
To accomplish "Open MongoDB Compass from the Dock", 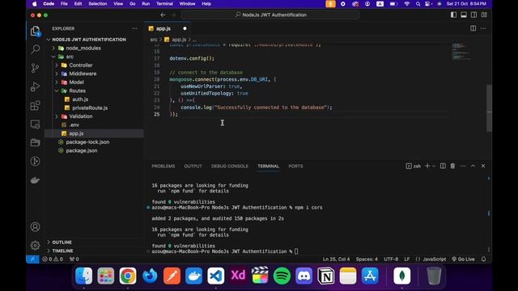I will coord(401,276).
